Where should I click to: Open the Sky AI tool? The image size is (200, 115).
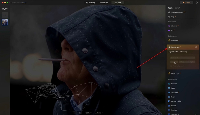(x=171, y=30)
